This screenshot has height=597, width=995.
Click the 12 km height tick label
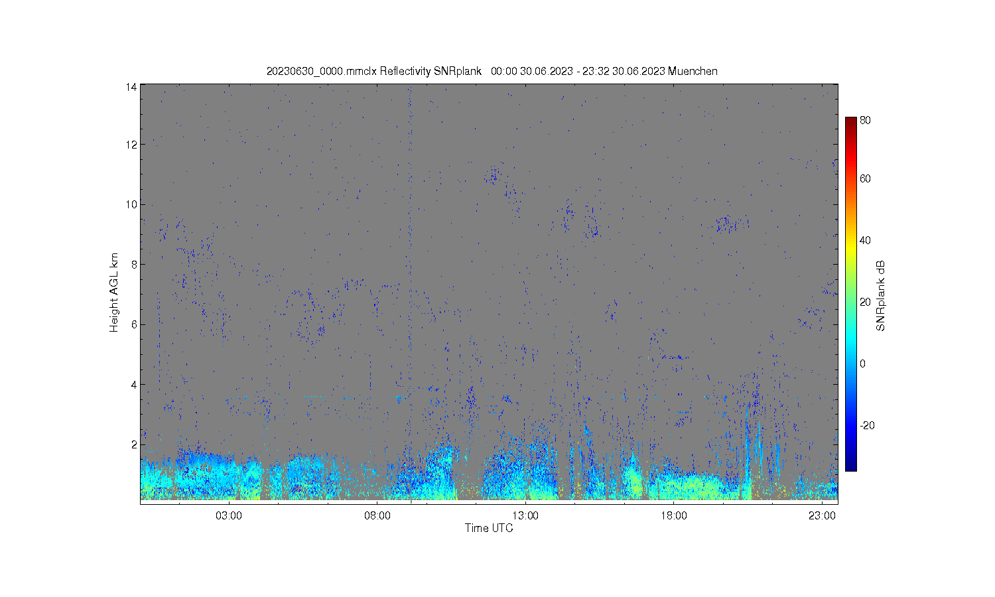coord(131,145)
